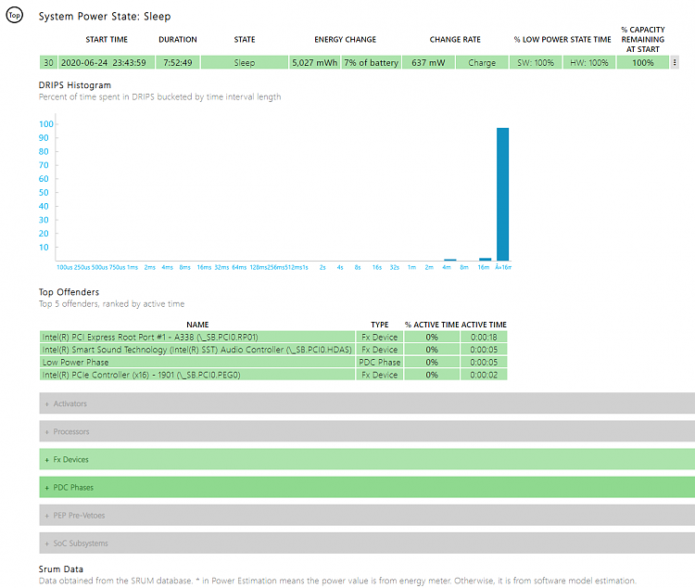Expand the Processors section
Image resolution: width=695 pixels, height=588 pixels.
click(x=367, y=431)
